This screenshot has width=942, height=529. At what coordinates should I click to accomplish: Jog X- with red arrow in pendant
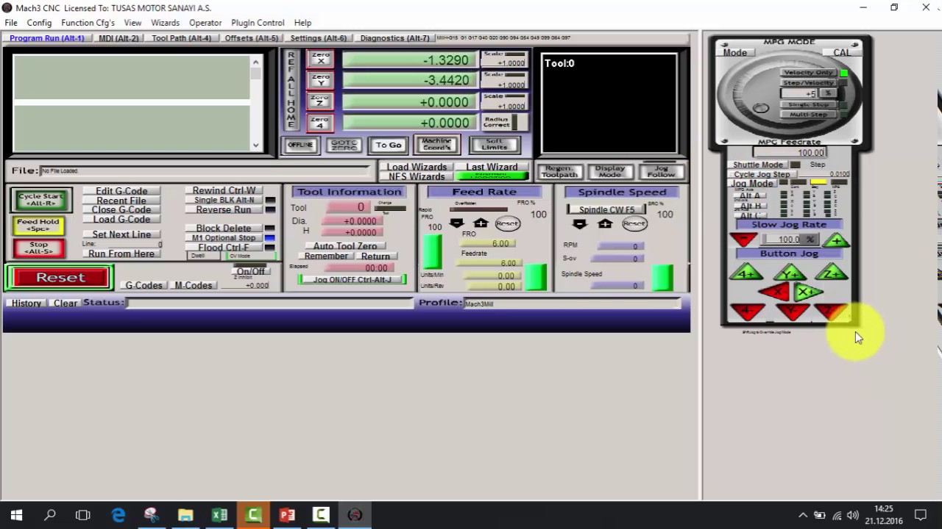pos(774,292)
